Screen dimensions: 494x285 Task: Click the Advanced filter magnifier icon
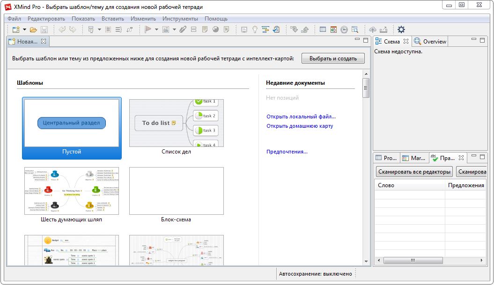click(x=355, y=29)
